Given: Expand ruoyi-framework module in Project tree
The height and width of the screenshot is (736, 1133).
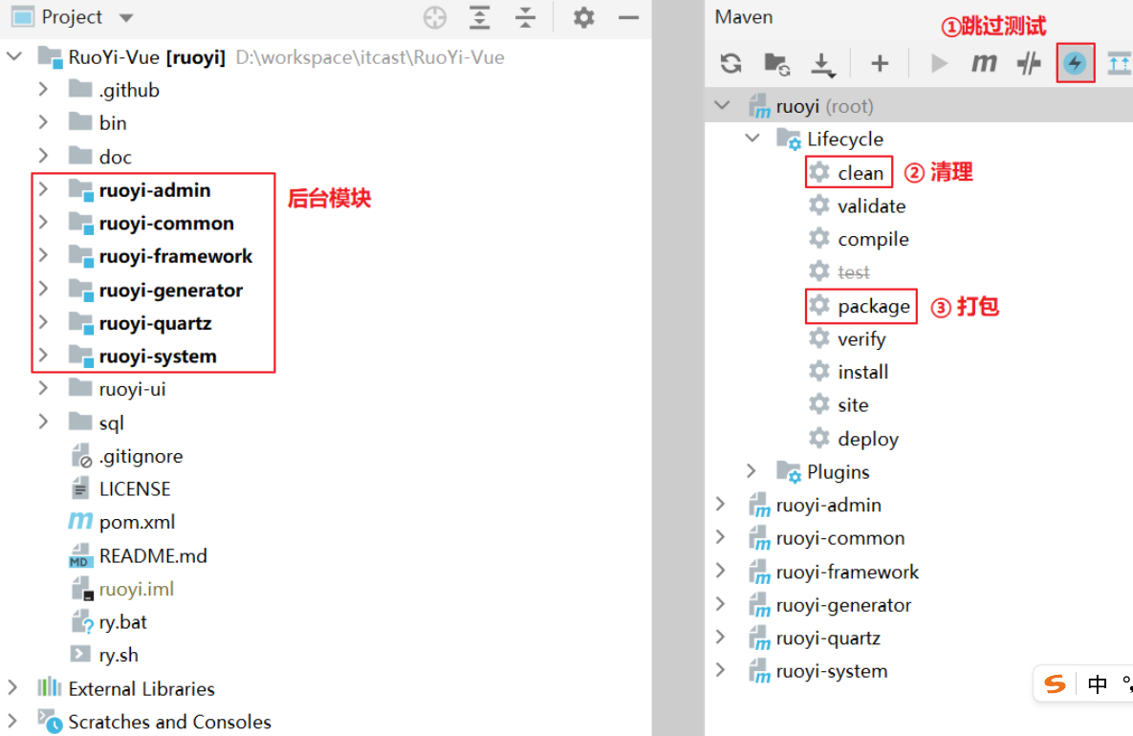Looking at the screenshot, I should 43,255.
